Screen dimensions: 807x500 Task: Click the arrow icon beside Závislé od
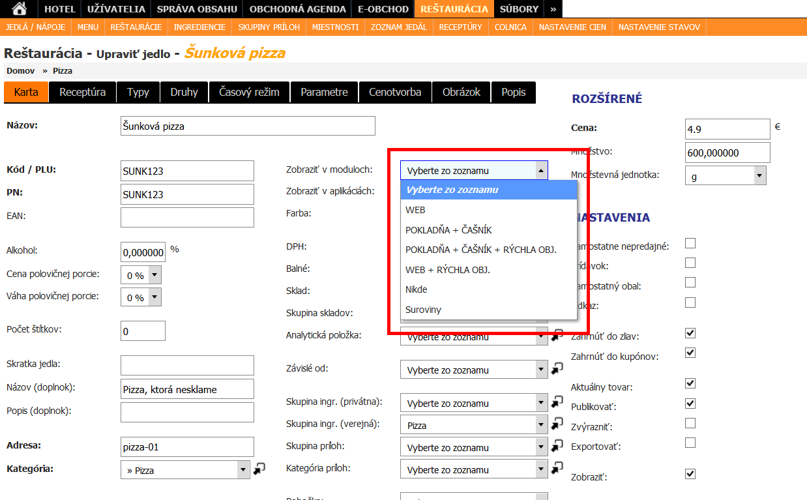(x=557, y=369)
